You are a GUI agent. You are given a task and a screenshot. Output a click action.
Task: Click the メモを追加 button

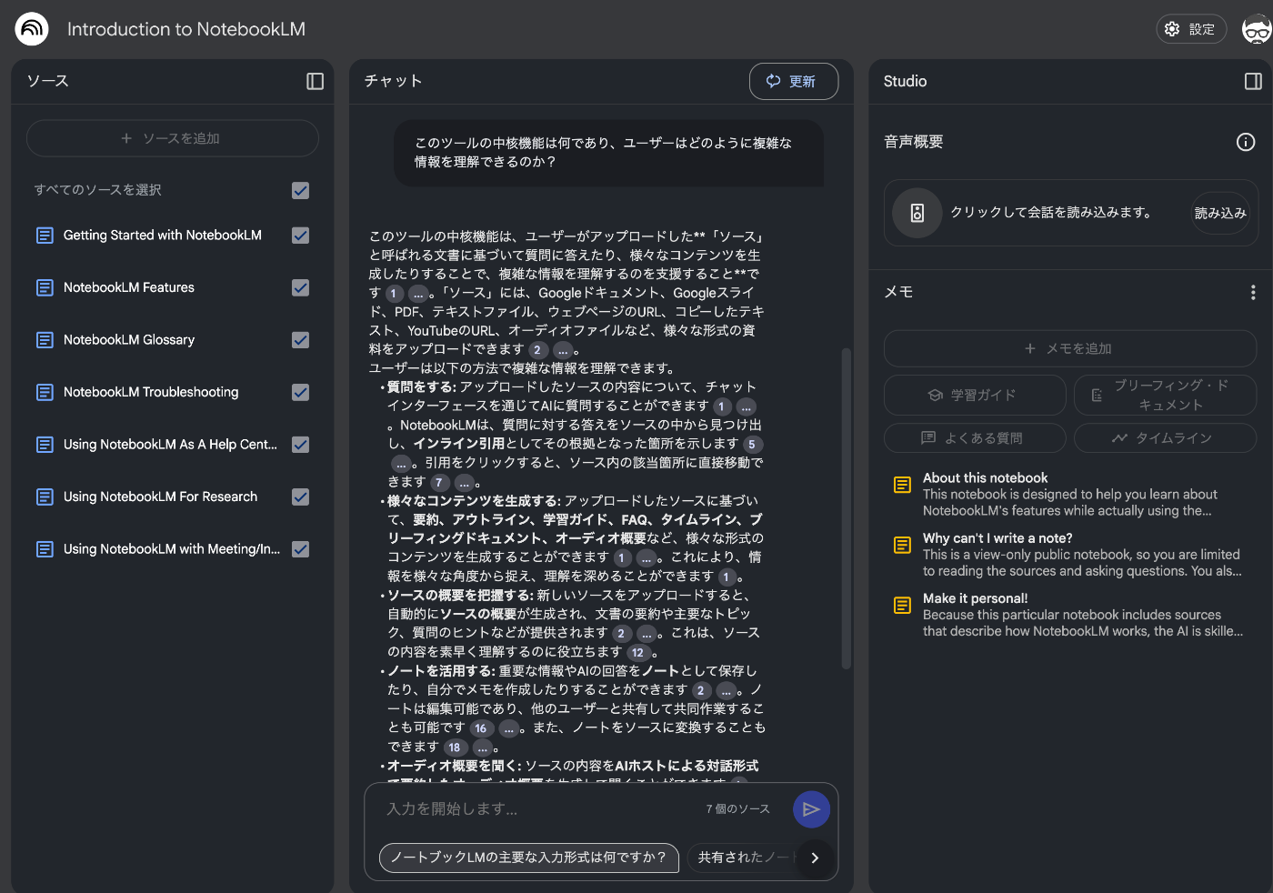click(1070, 348)
